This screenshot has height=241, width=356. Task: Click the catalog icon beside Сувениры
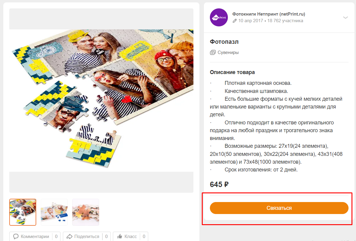(x=213, y=52)
